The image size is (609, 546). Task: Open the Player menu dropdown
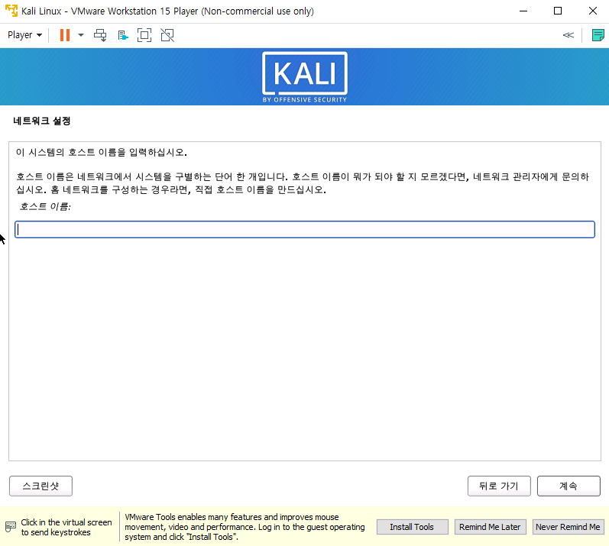click(24, 35)
